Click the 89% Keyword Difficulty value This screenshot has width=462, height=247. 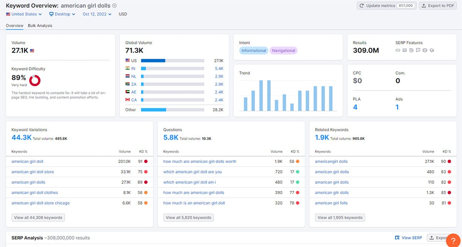[x=19, y=78]
